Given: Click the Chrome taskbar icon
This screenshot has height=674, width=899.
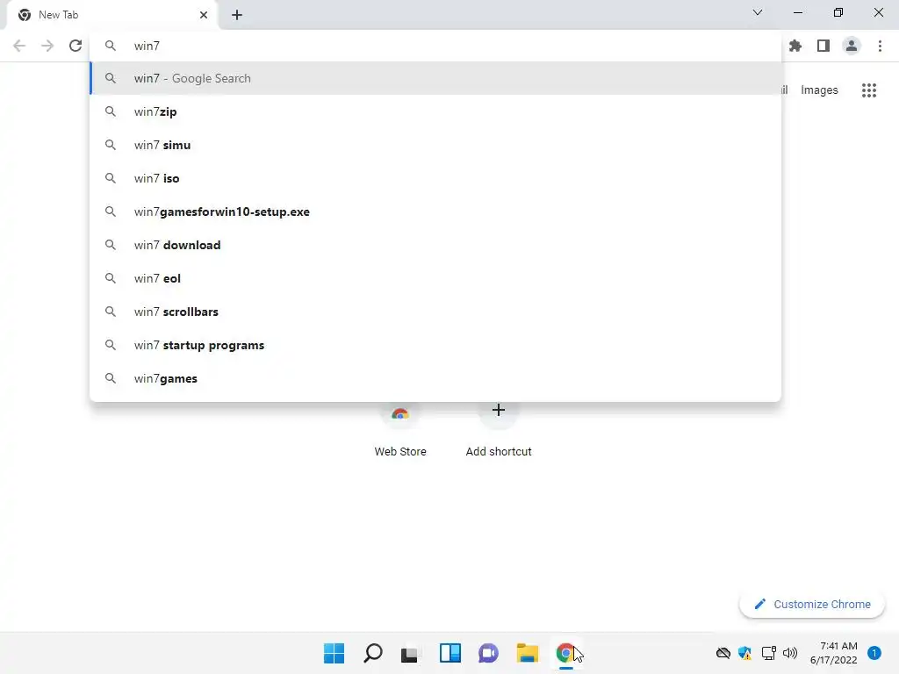Looking at the screenshot, I should 566,653.
